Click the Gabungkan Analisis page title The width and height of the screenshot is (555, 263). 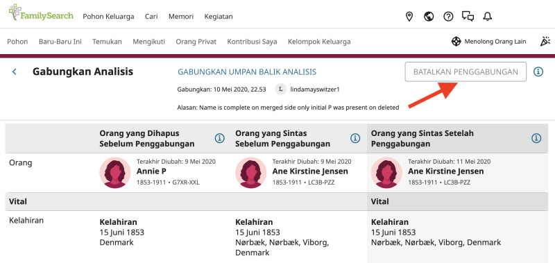point(83,72)
